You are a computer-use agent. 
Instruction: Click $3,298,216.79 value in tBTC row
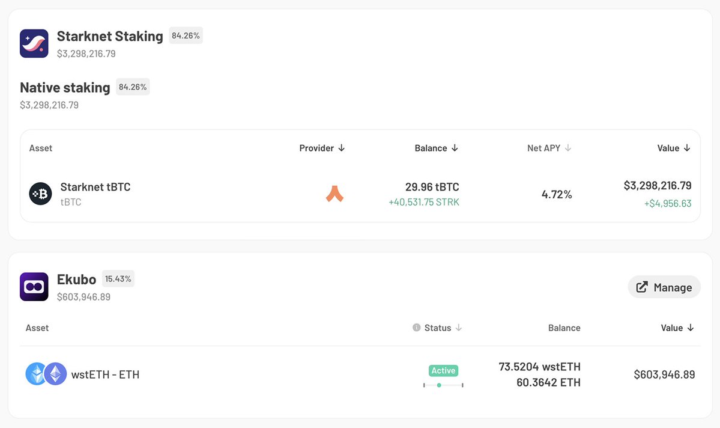tap(658, 186)
